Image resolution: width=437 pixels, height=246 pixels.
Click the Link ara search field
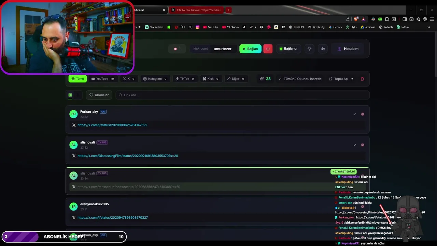point(242,95)
